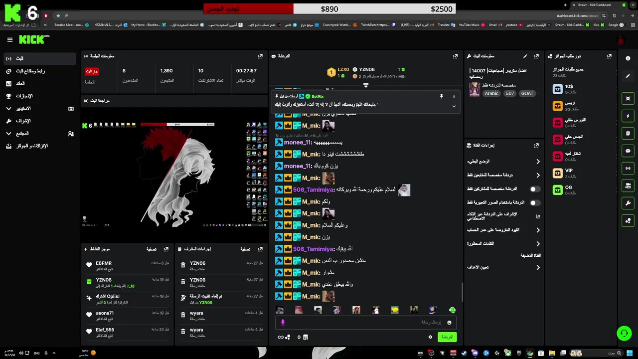The height and width of the screenshot is (359, 638).
Task: Edit stream info with the pencil icon
Action: pyautogui.click(x=525, y=56)
